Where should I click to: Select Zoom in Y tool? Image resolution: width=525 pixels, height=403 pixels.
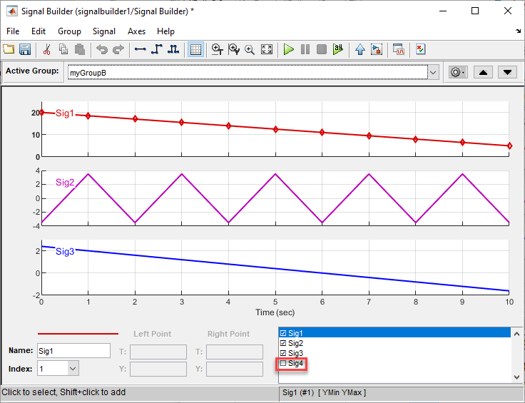234,49
